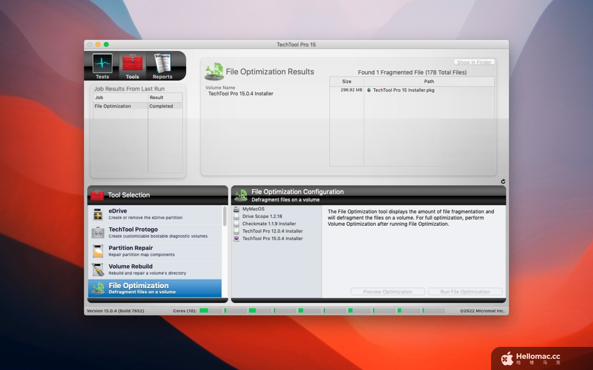Click ©2022 Micromat Inc. status text

click(482, 311)
